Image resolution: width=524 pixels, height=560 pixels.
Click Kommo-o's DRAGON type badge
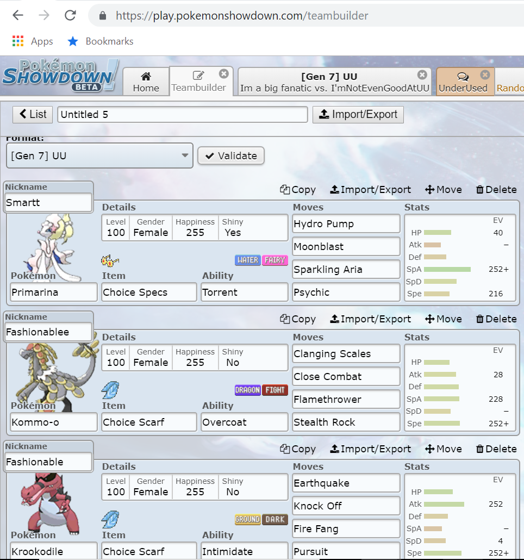point(248,390)
